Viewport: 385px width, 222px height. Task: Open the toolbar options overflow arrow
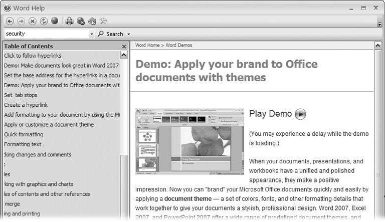380,24
